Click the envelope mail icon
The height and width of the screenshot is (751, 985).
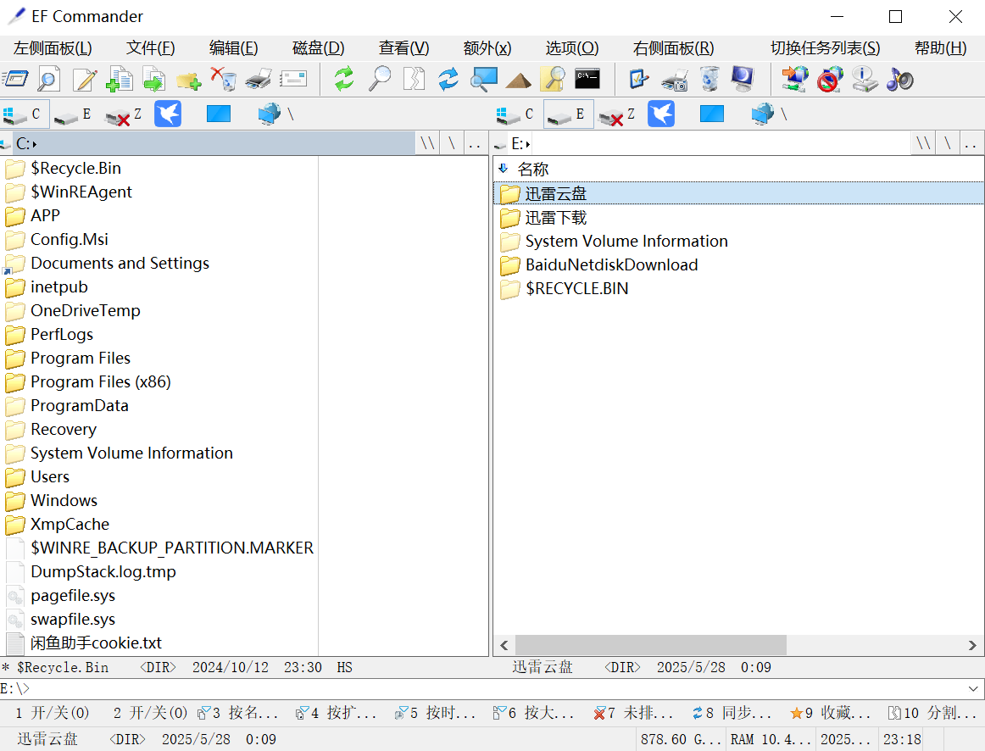coord(293,79)
